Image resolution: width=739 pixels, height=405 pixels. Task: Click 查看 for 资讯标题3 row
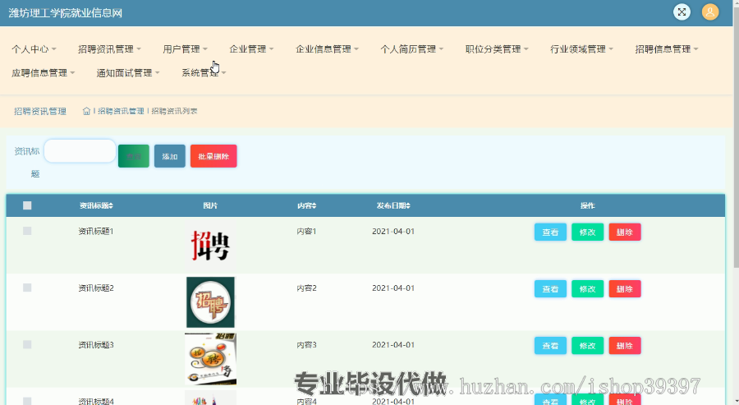coord(550,346)
